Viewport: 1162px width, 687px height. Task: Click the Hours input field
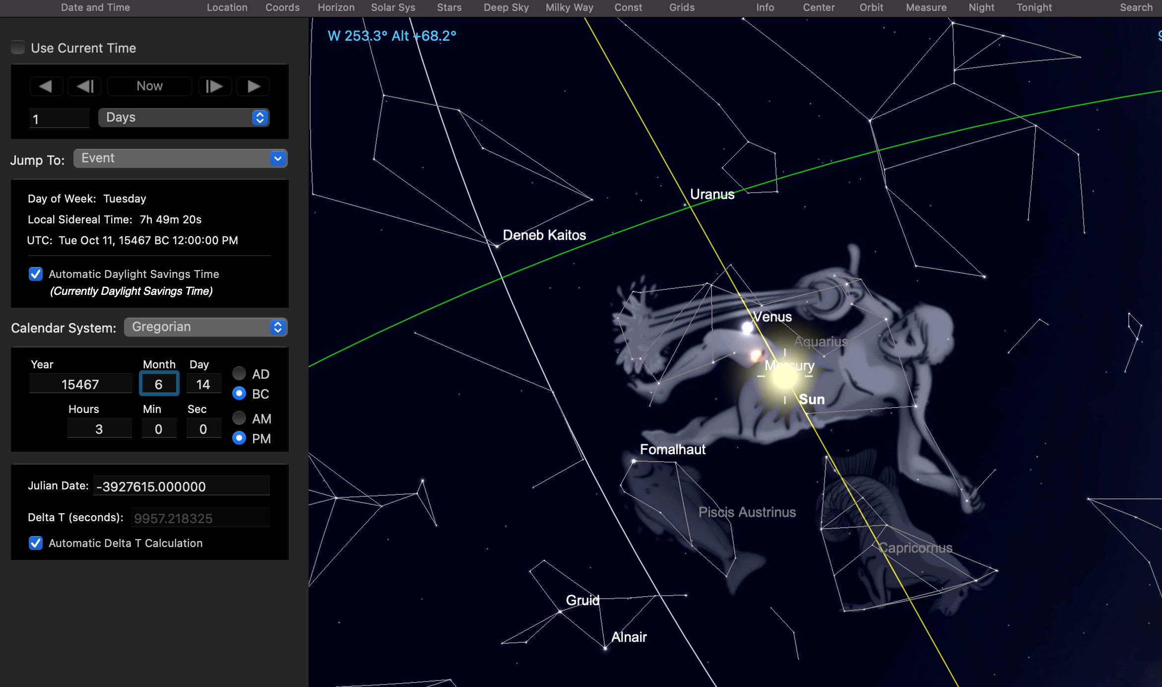click(x=99, y=429)
